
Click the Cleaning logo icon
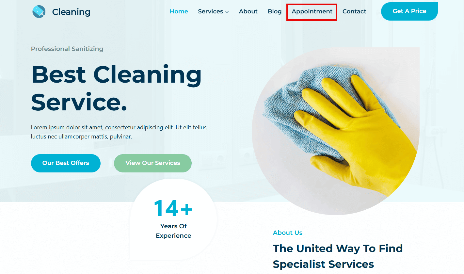click(x=39, y=12)
